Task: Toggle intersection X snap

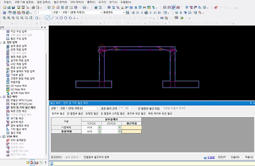Action: point(57,18)
